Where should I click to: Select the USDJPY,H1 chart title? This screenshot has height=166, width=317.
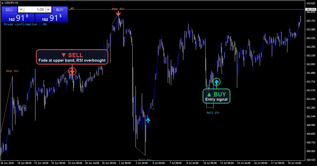tap(12, 3)
